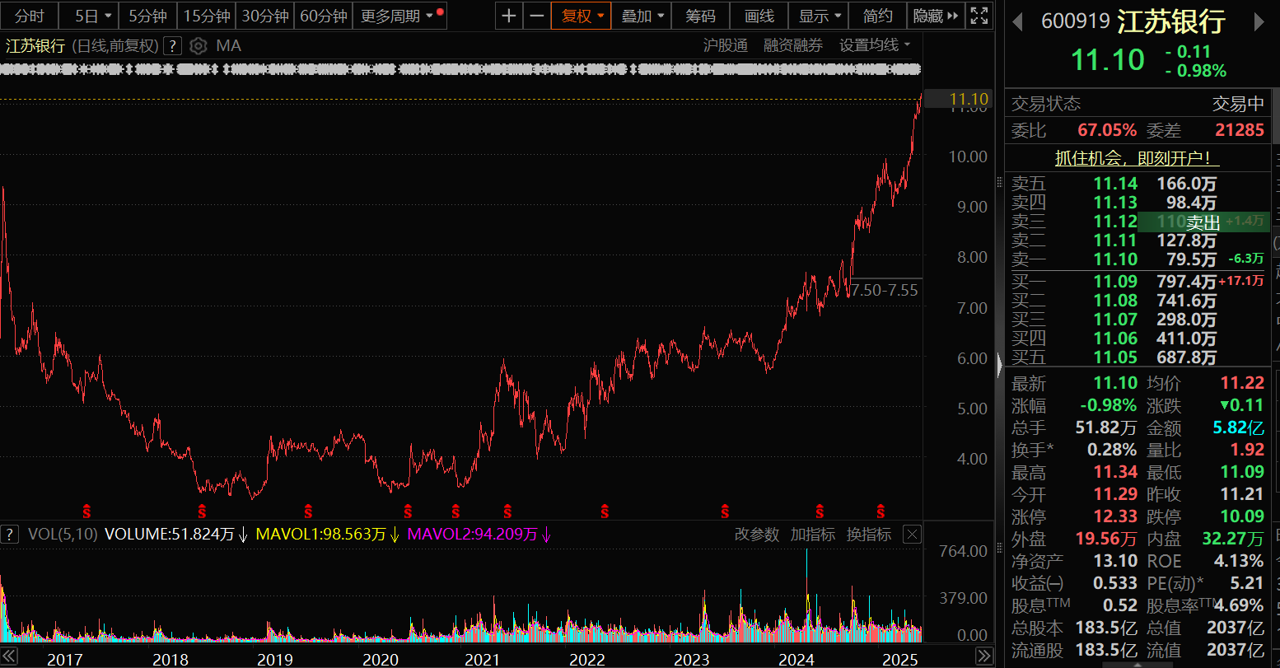Click the MA indicator label
This screenshot has width=1280, height=668.
point(229,46)
